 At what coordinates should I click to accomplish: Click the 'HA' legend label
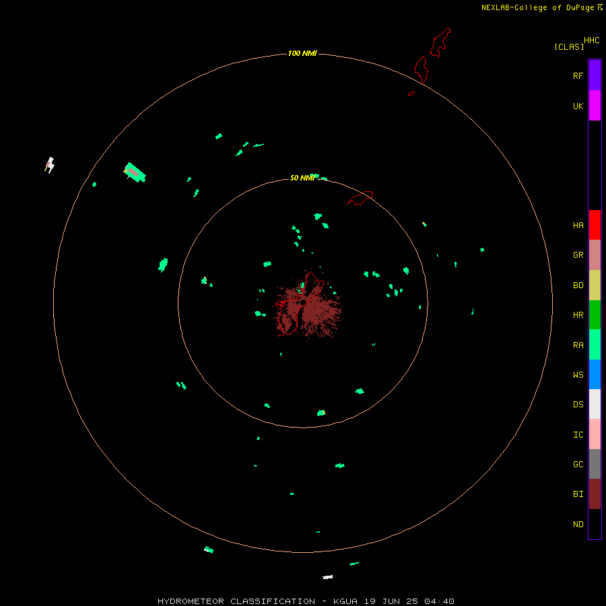coord(578,225)
